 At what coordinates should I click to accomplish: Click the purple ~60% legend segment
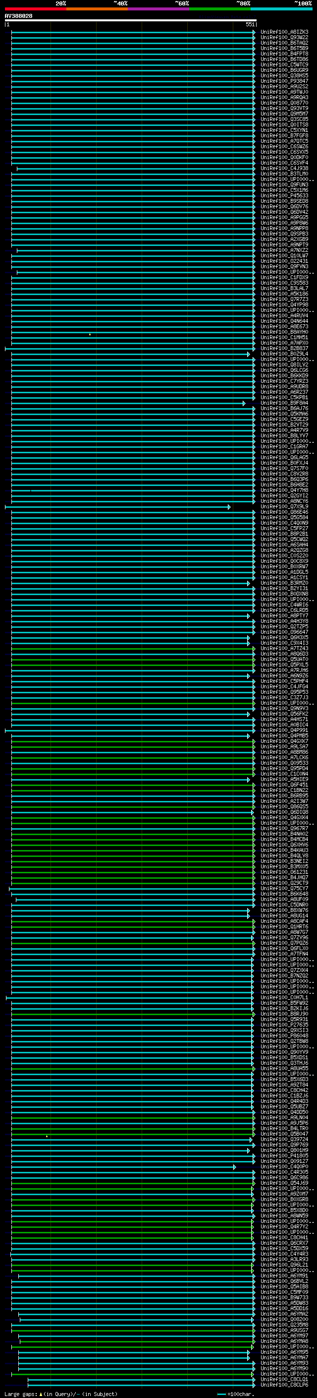pyautogui.click(x=158, y=9)
